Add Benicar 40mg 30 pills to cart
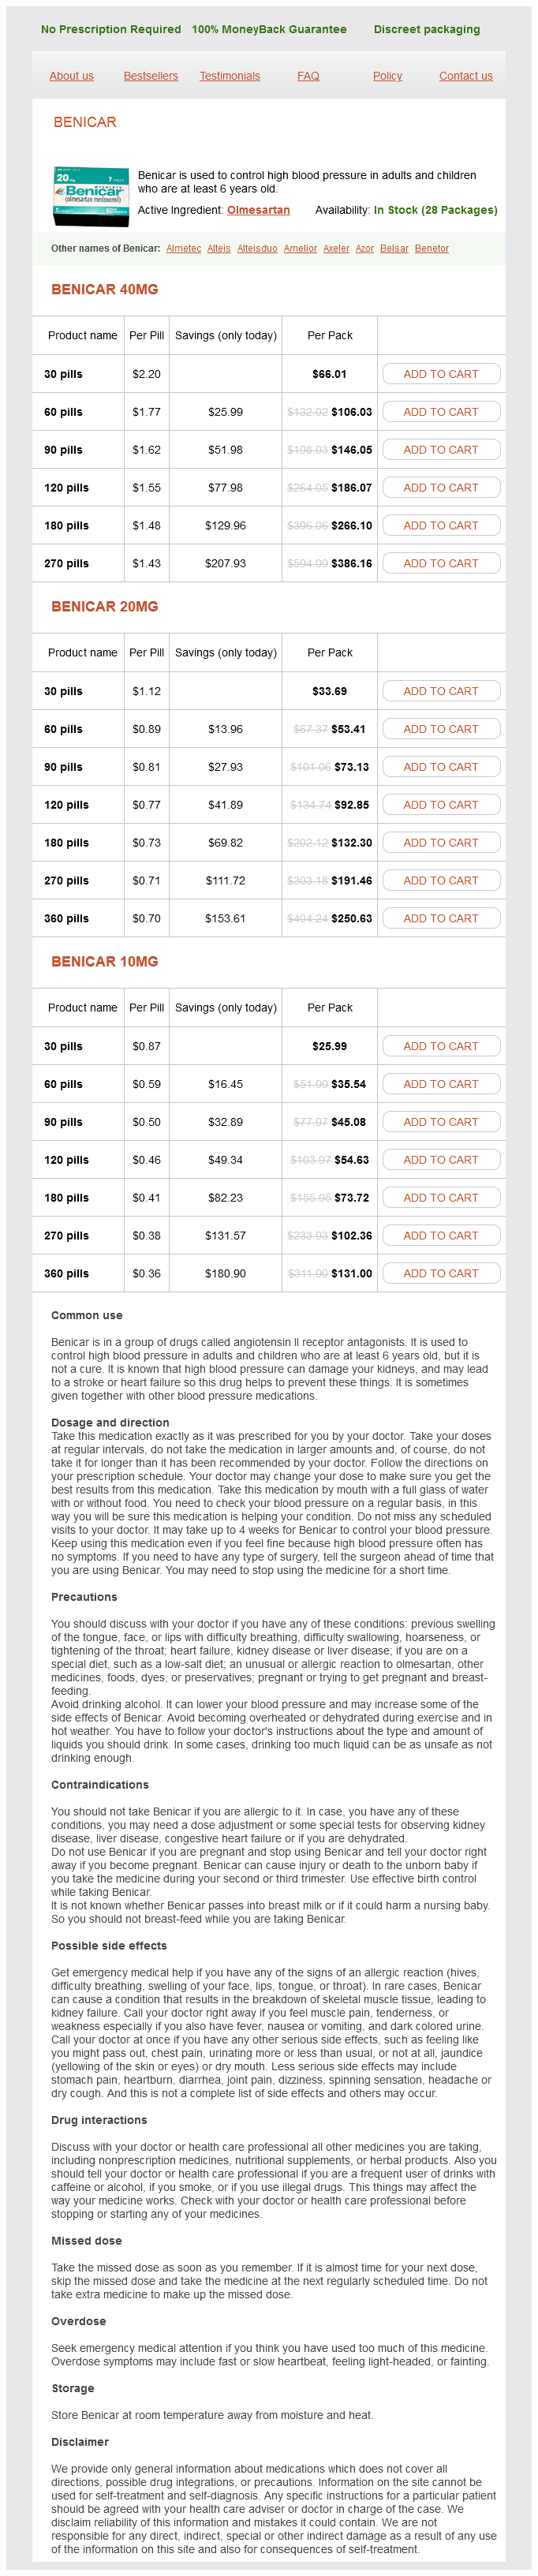The width and height of the screenshot is (538, 2576). coord(441,374)
